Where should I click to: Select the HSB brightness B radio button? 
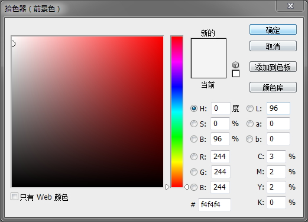click(194, 139)
